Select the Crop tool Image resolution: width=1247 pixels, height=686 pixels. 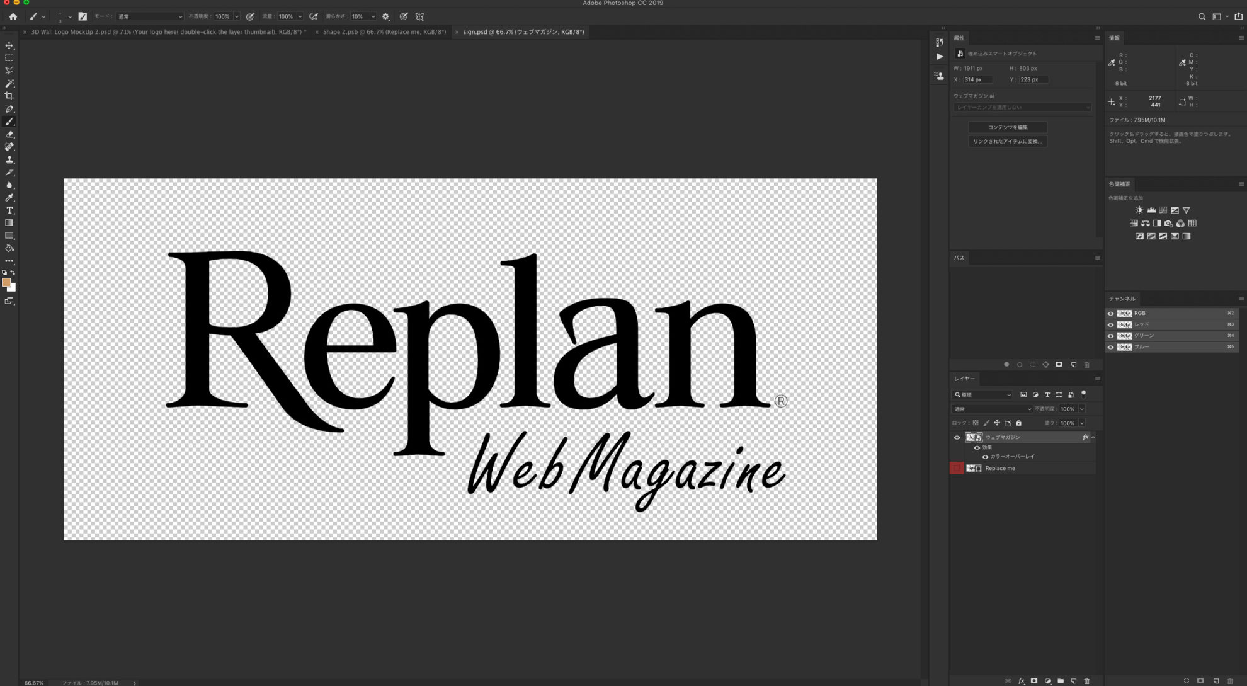coord(9,96)
